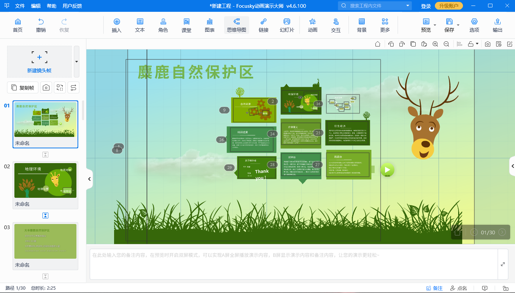Open the 图表 chart tool

point(210,25)
